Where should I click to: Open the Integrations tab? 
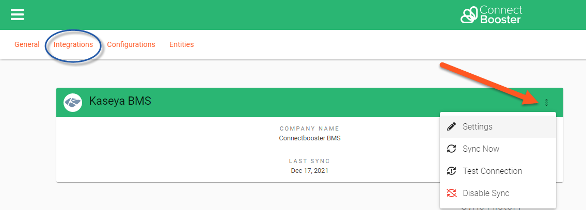click(x=73, y=44)
